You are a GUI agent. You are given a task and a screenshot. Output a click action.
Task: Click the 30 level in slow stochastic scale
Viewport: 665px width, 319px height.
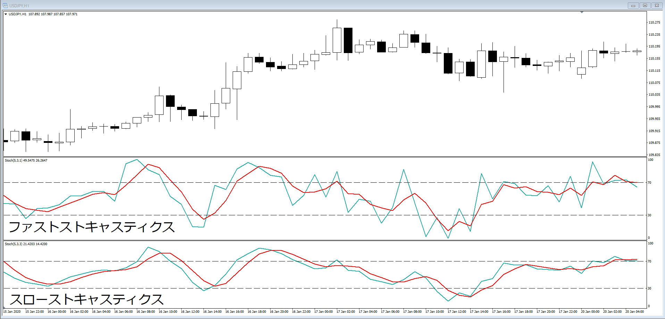click(x=649, y=288)
